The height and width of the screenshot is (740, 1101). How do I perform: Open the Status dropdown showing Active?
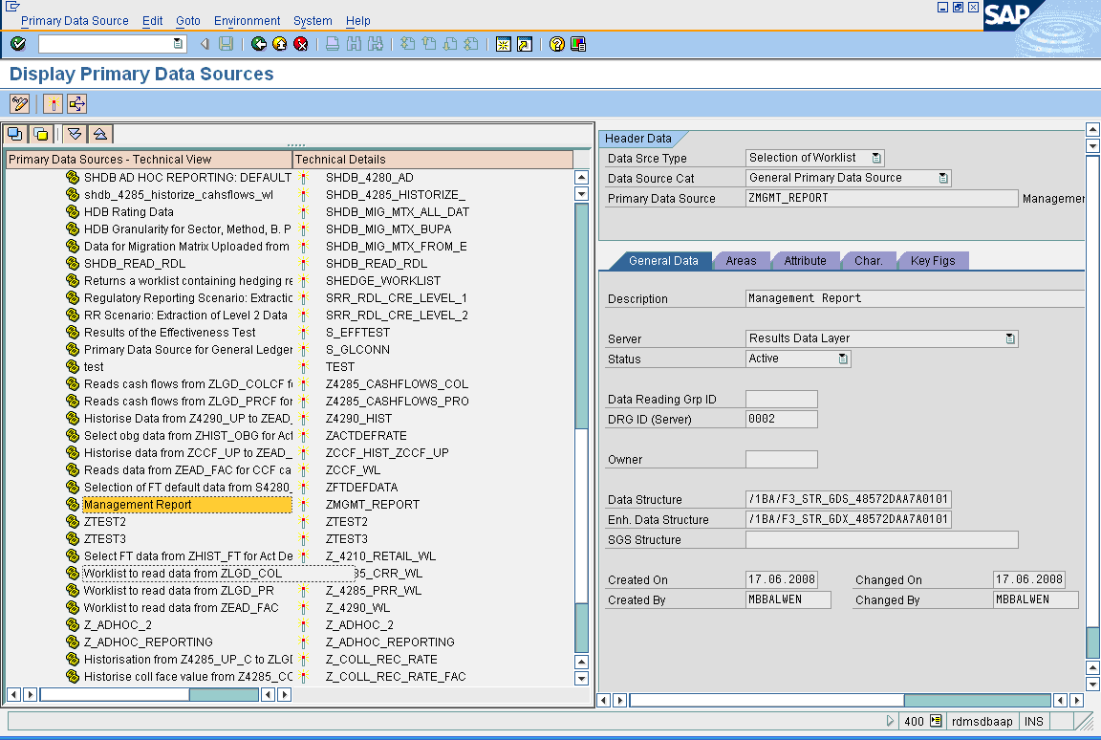[845, 359]
